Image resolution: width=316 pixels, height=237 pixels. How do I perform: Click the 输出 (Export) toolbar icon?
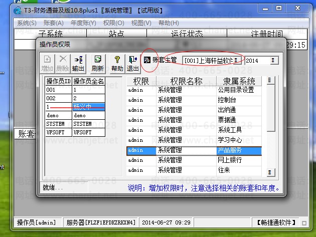coord(78,64)
